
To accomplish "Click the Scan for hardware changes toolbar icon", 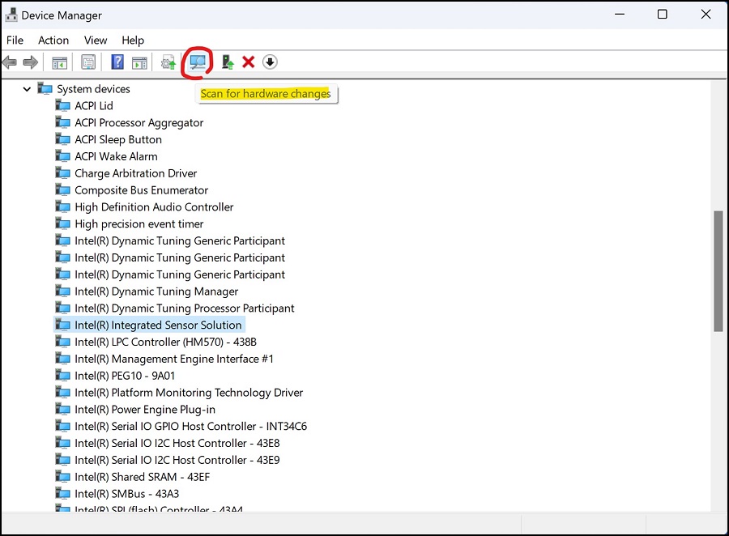I will pyautogui.click(x=197, y=62).
